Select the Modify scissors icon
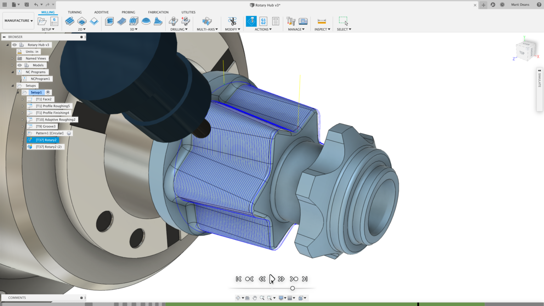544x306 pixels. point(232,21)
